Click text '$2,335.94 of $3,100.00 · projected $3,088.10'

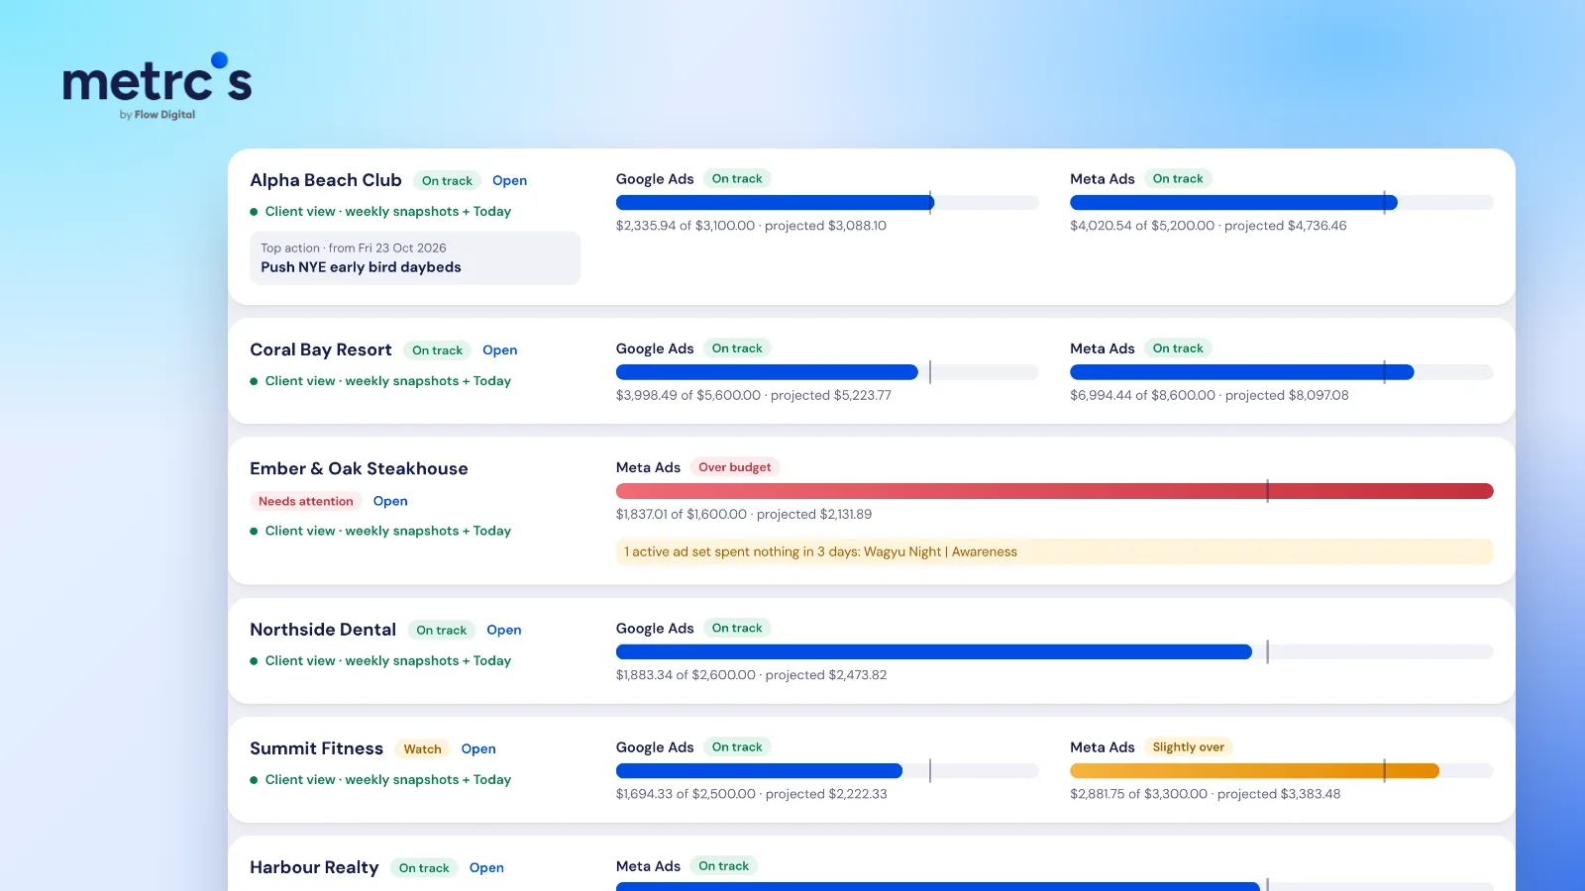(x=751, y=226)
